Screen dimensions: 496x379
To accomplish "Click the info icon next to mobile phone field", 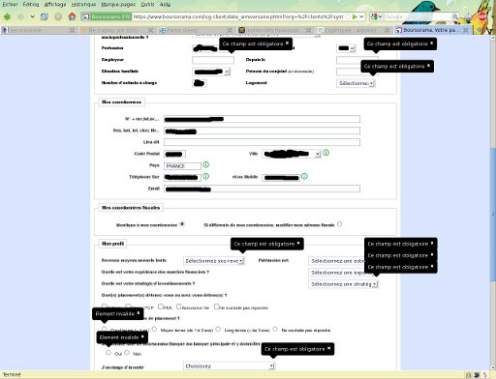I will point(304,176).
